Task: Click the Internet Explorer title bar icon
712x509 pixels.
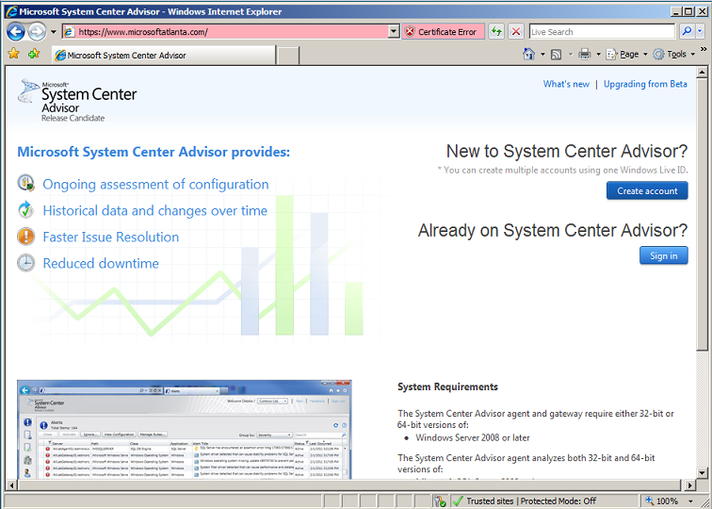Action: [x=12, y=11]
